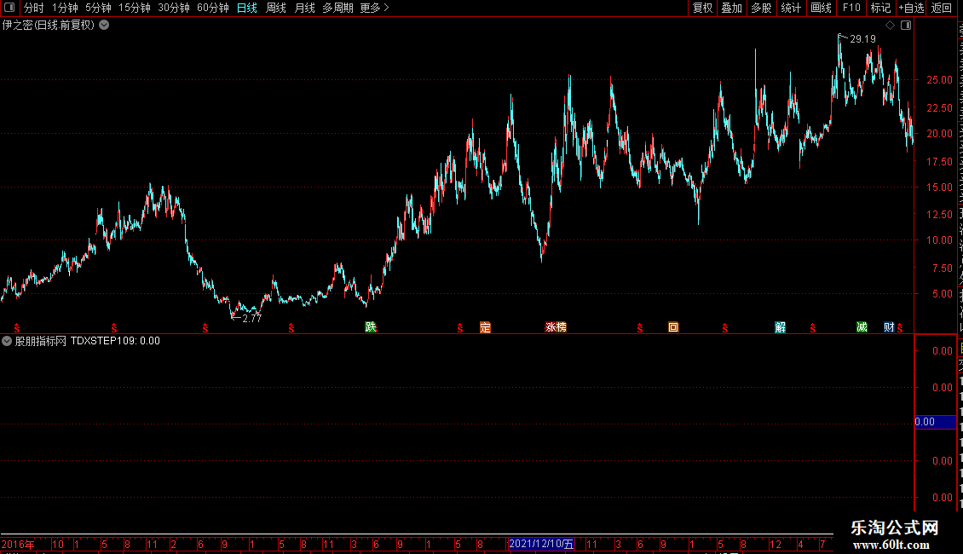Image resolution: width=963 pixels, height=554 pixels.
Task: Add stock via +自选 button
Action: 911,8
